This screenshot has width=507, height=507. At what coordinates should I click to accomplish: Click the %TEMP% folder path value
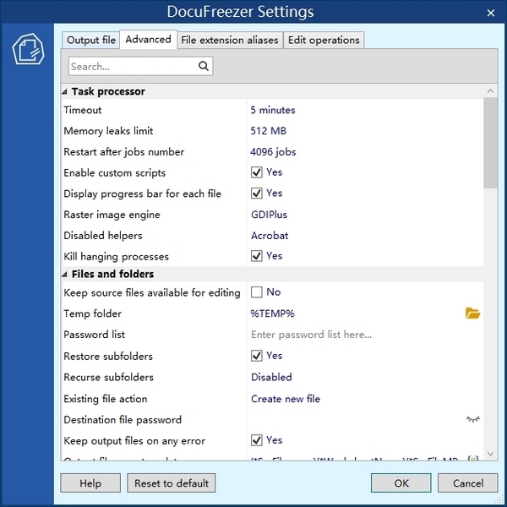coord(272,313)
